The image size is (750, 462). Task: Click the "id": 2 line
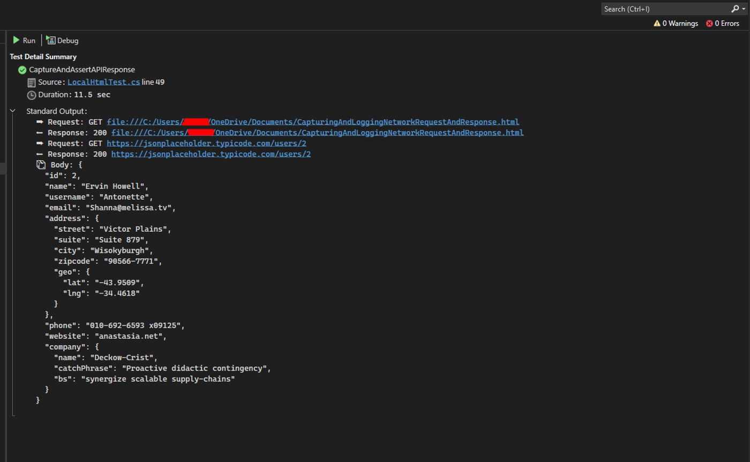tap(63, 176)
